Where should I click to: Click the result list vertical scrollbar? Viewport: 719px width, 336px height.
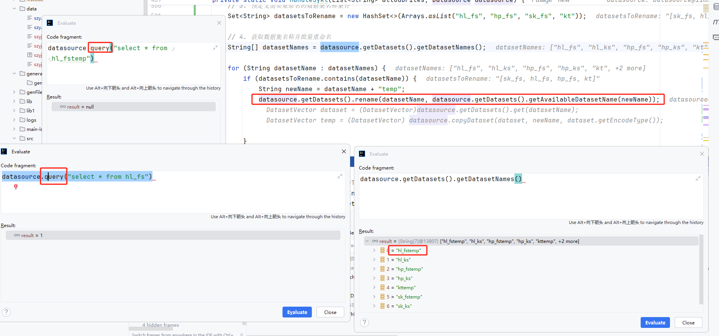point(701,270)
